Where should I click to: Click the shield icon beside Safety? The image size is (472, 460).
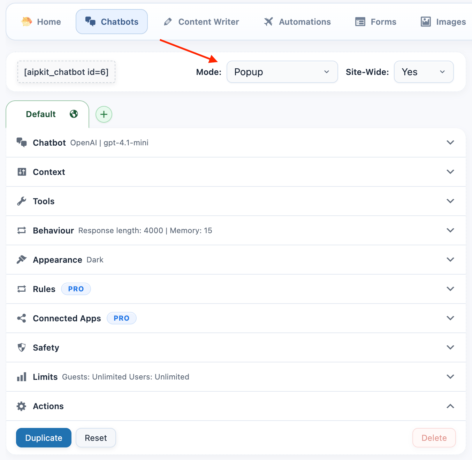[x=22, y=347]
